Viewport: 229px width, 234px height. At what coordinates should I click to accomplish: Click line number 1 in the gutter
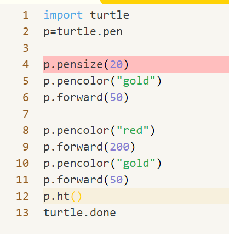[x=26, y=15]
